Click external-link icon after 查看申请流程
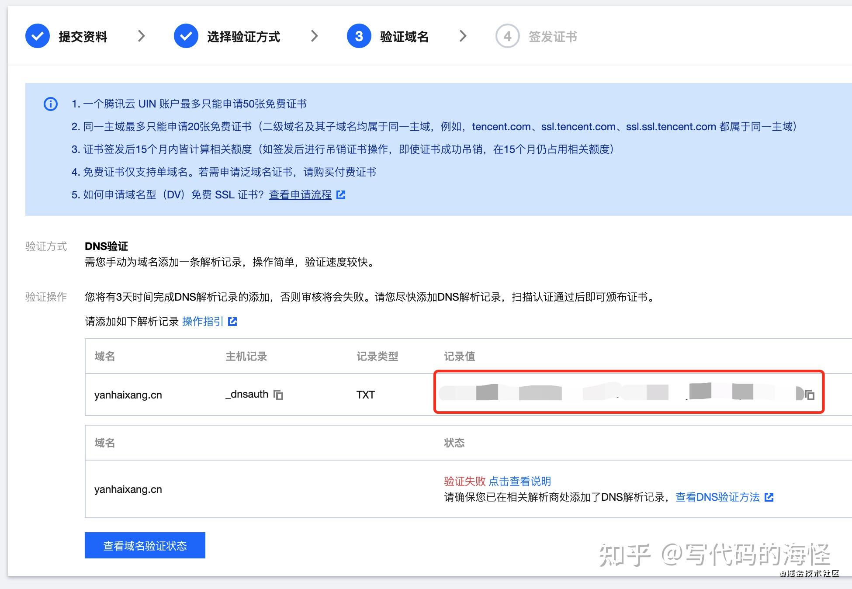 tap(341, 195)
